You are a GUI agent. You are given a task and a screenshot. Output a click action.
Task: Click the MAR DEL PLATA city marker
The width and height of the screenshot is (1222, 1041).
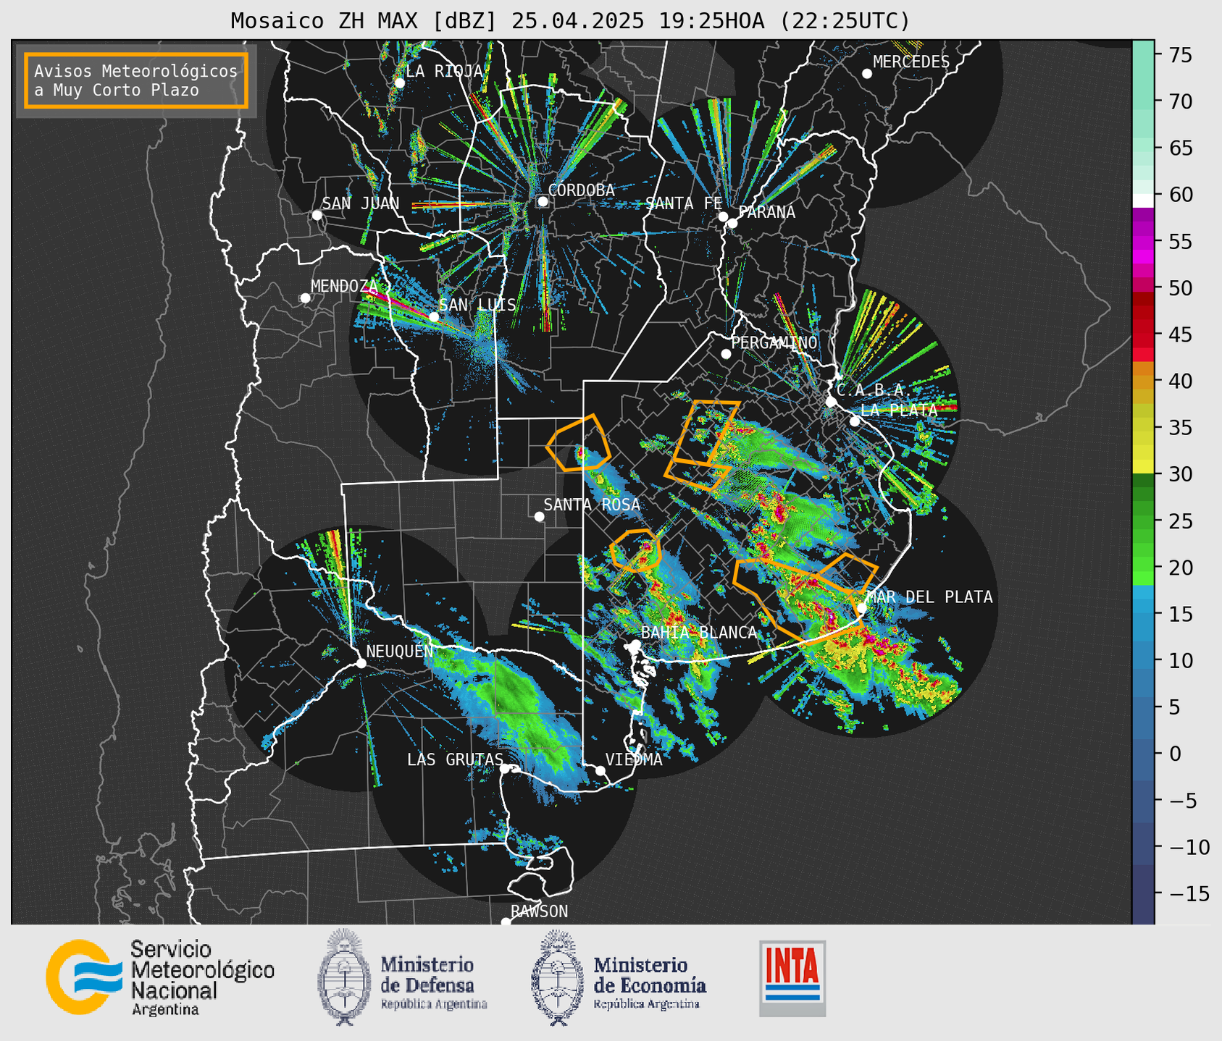(x=861, y=608)
